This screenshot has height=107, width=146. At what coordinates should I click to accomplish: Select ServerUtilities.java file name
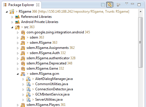click(49, 100)
